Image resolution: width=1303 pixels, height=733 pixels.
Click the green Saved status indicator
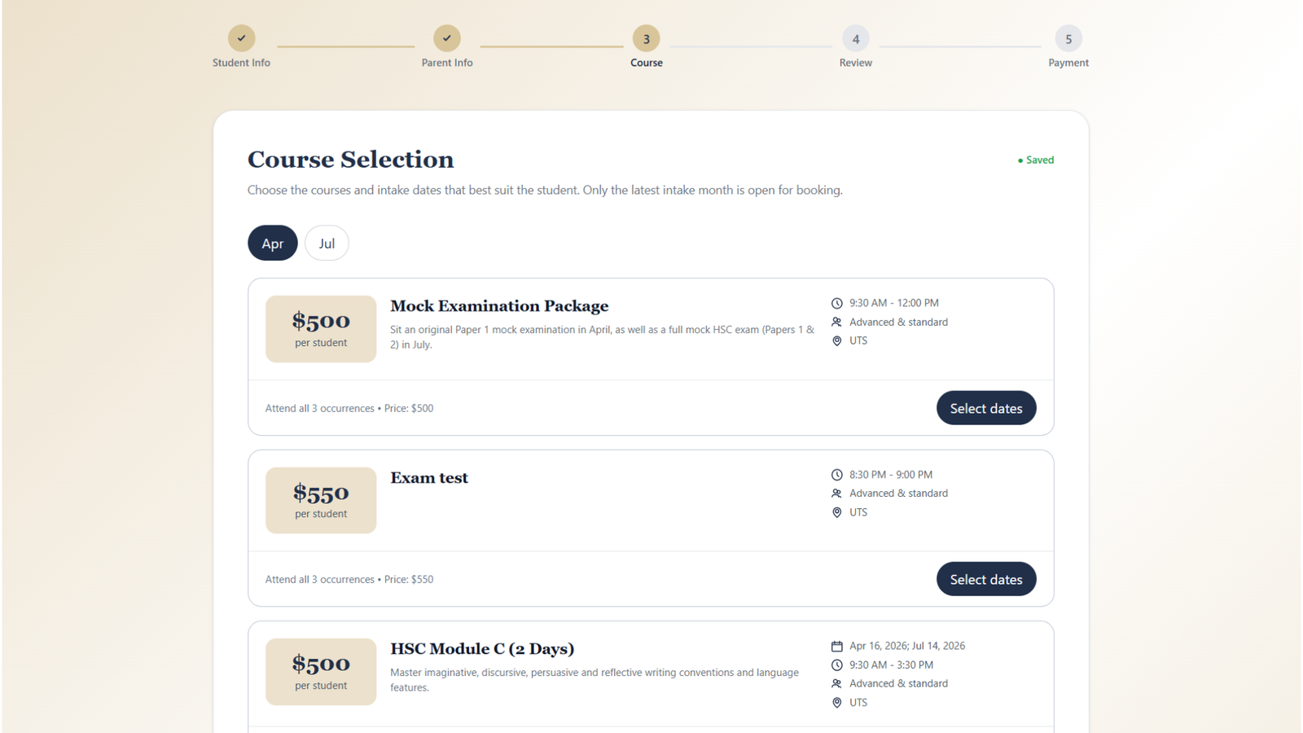[x=1036, y=160]
